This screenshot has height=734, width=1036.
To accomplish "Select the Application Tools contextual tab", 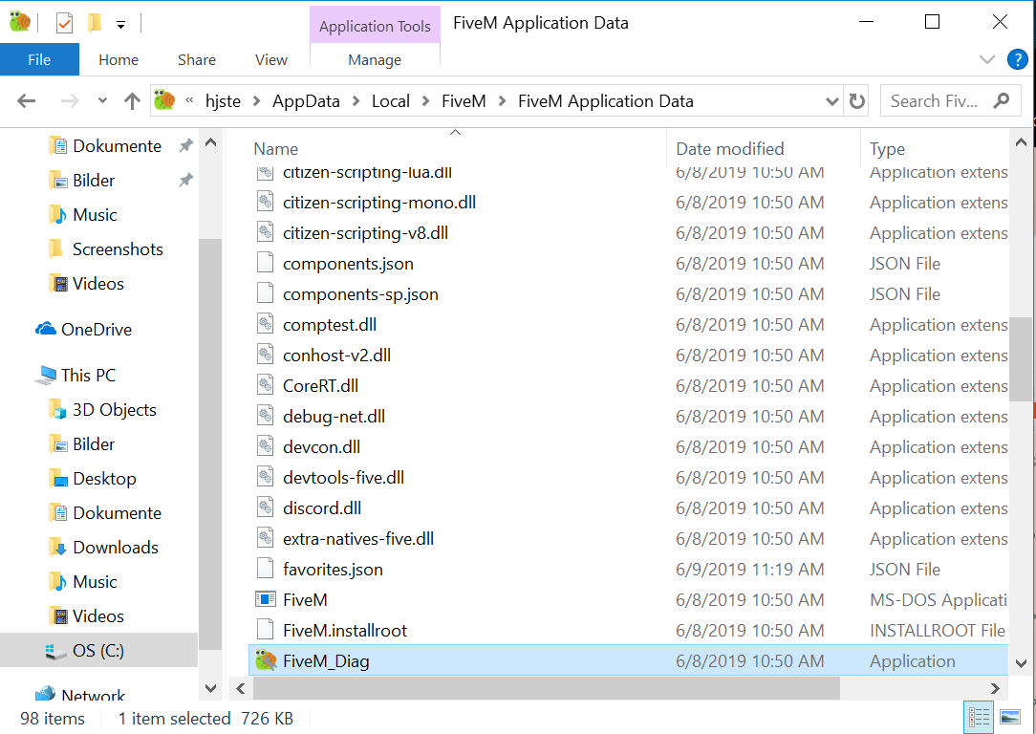I will [x=375, y=26].
